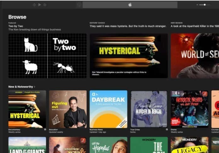219x153 pixels.
Task: Open the Hysterical podcast cover in New & Noteworthy
Action: pyautogui.click(x=27, y=109)
